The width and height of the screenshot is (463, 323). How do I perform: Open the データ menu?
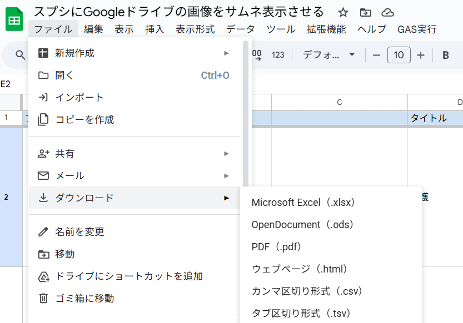(x=240, y=29)
